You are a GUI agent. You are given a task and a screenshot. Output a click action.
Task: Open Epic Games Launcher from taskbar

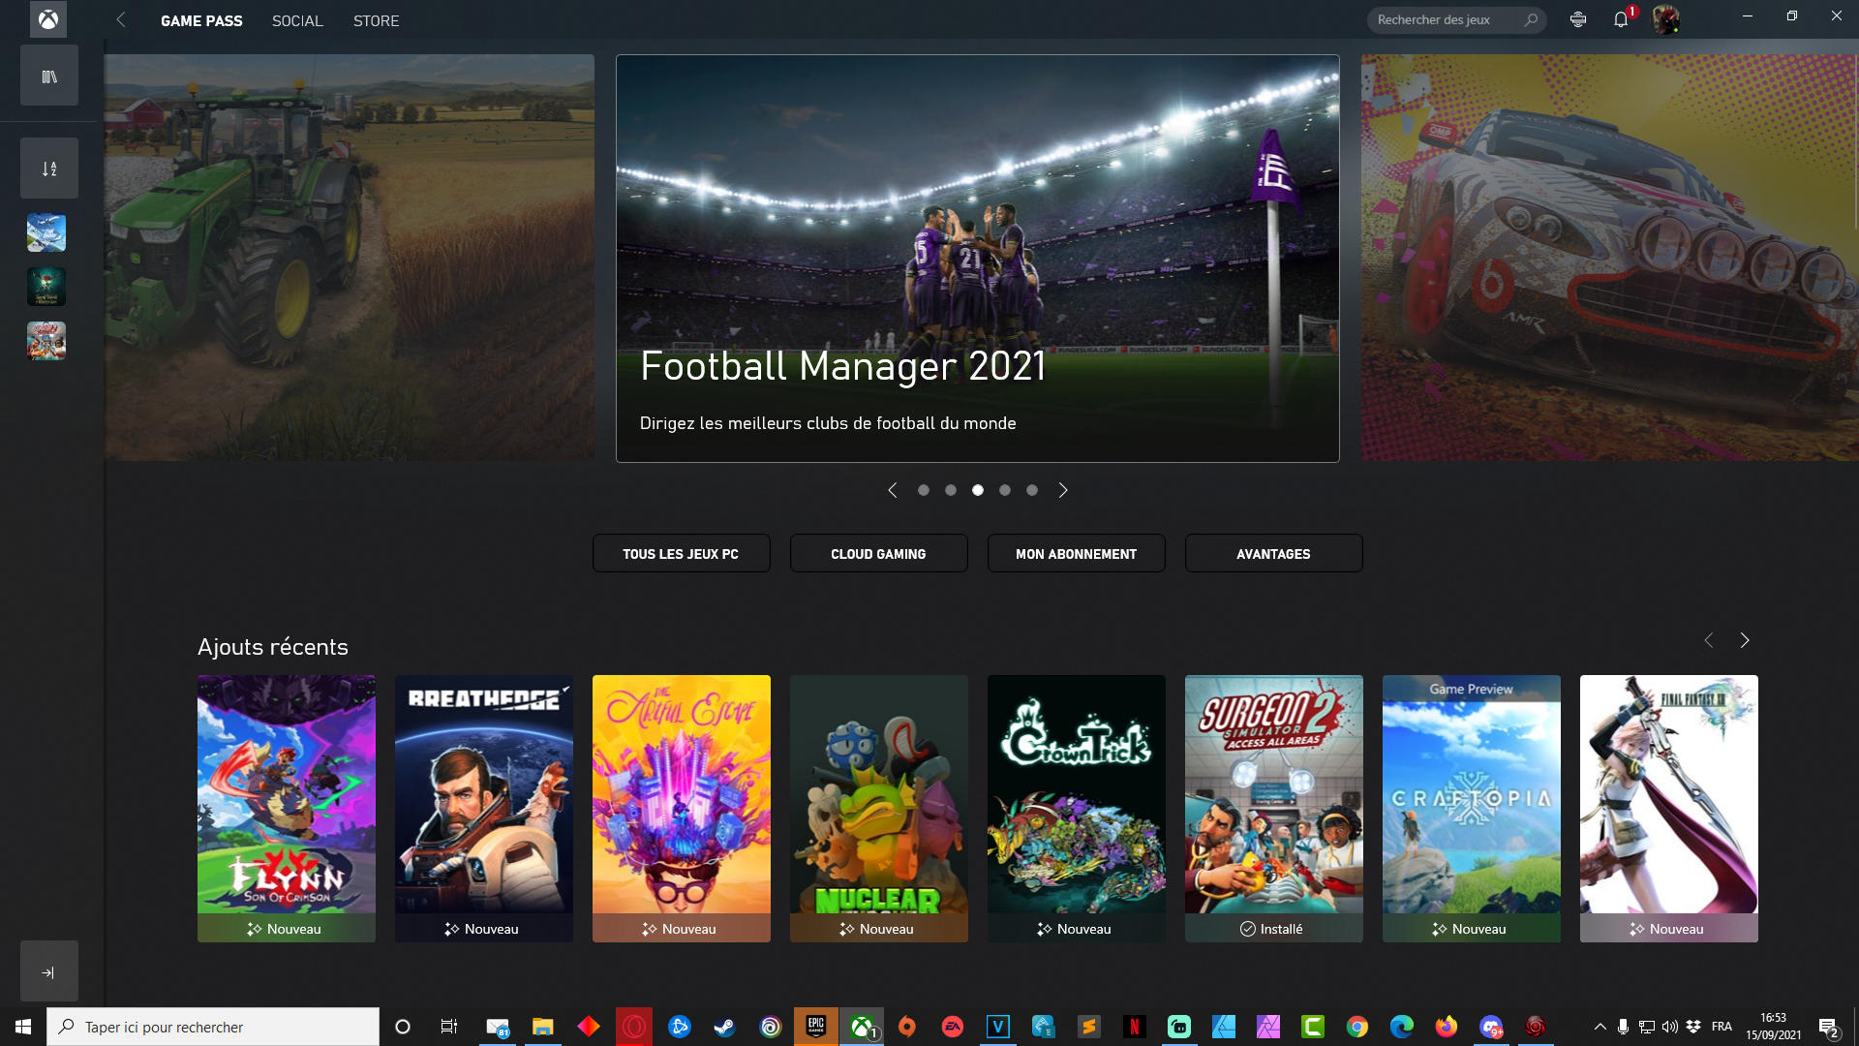pos(816,1027)
